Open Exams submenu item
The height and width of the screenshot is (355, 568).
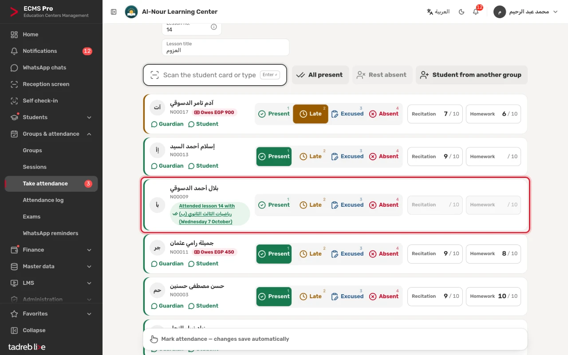(x=51, y=217)
